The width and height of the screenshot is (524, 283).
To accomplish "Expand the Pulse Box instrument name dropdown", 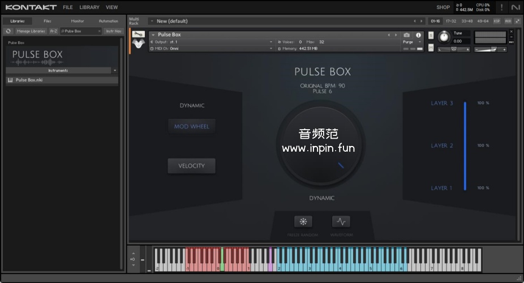I will [153, 35].
